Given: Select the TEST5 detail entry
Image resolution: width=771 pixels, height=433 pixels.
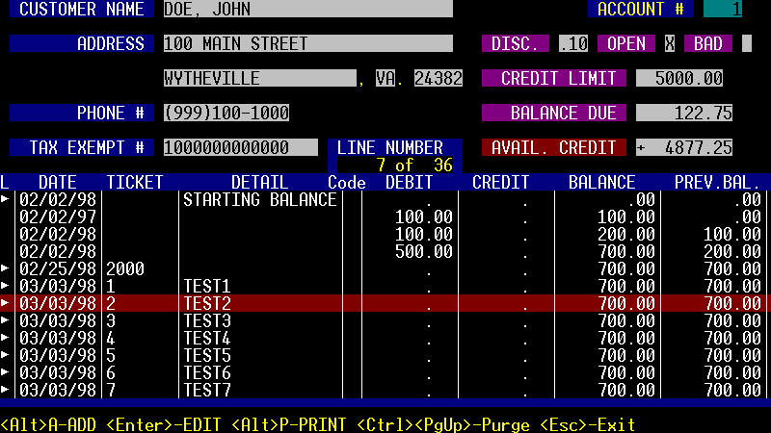Looking at the screenshot, I should 207,355.
